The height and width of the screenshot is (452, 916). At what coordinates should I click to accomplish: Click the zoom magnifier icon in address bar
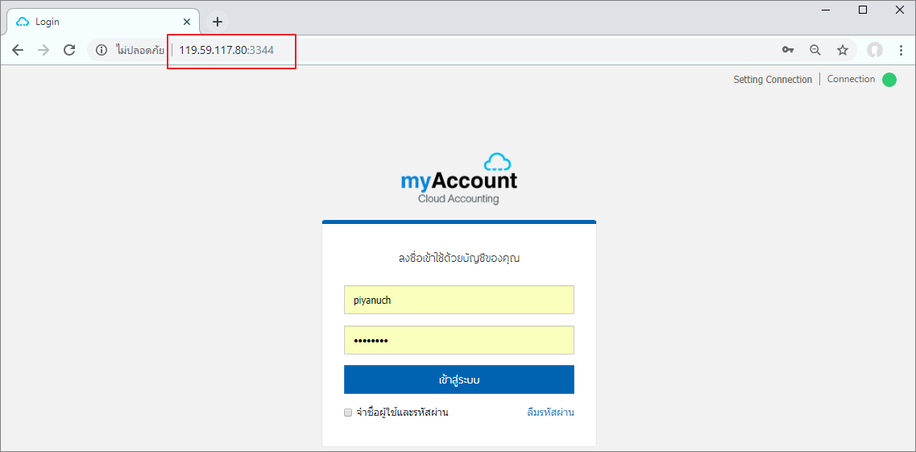(815, 50)
